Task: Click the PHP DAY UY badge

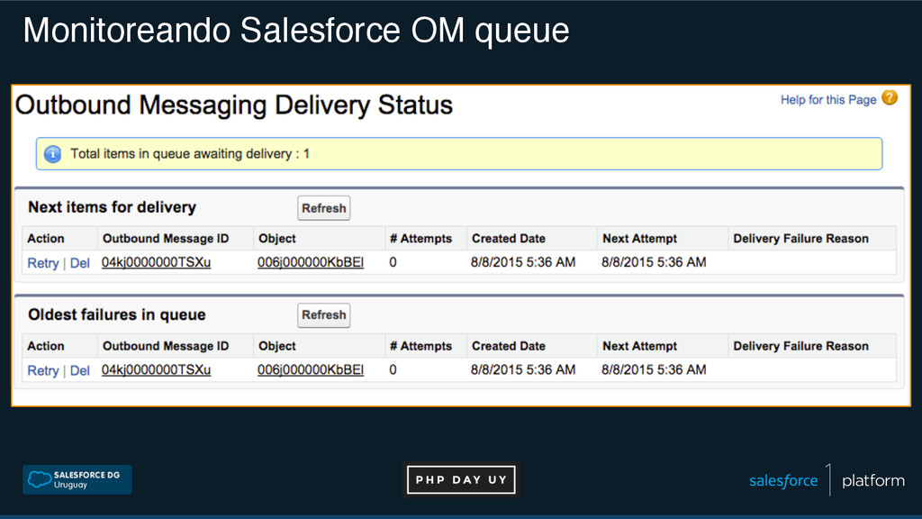Action: tap(461, 479)
